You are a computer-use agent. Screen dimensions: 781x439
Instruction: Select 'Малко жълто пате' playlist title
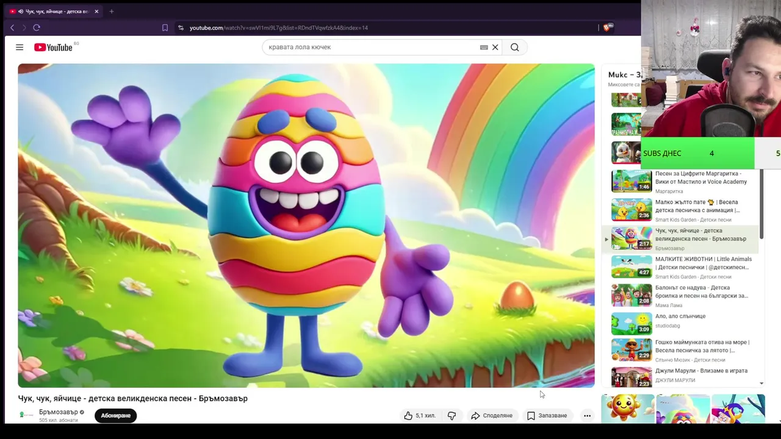coord(697,206)
